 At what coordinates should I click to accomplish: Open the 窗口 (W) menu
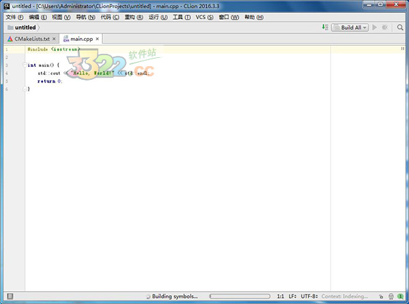coord(229,17)
